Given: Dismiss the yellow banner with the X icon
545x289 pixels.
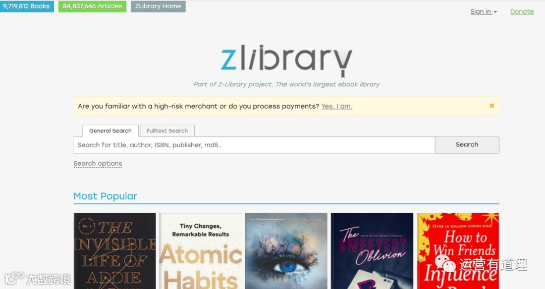Looking at the screenshot, I should (x=492, y=106).
